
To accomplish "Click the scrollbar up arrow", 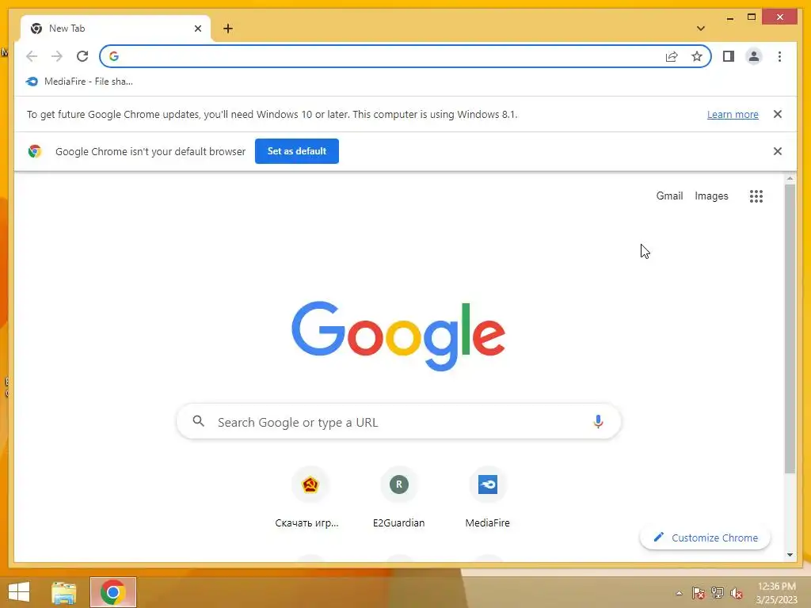I will (x=790, y=179).
